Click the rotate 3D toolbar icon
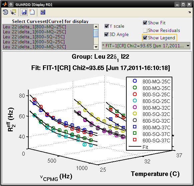 pyautogui.click(x=5, y=12)
